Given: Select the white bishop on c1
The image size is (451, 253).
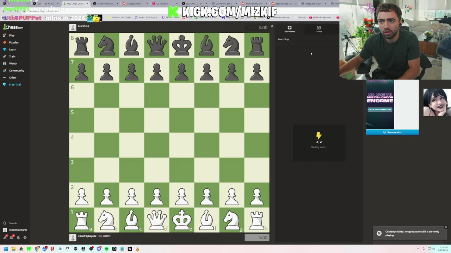Looking at the screenshot, I should click(x=132, y=220).
